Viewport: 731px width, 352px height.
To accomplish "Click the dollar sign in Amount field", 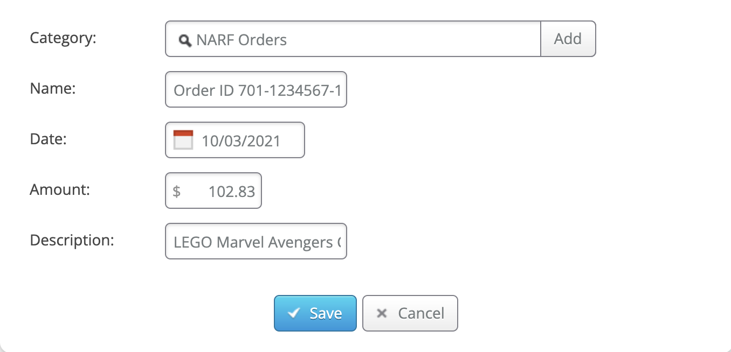I will 177,191.
